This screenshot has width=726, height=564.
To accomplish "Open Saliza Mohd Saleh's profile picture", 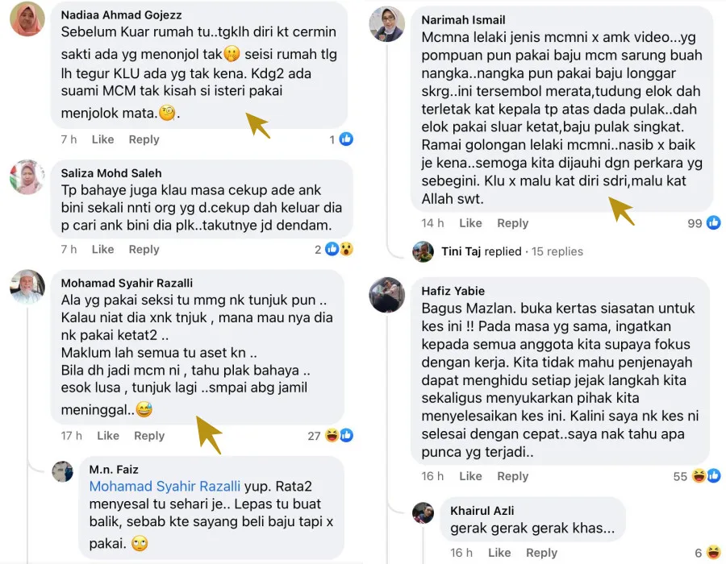I will (x=27, y=177).
